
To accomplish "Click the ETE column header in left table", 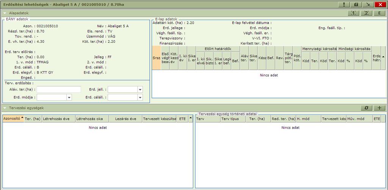I will [x=182, y=119].
